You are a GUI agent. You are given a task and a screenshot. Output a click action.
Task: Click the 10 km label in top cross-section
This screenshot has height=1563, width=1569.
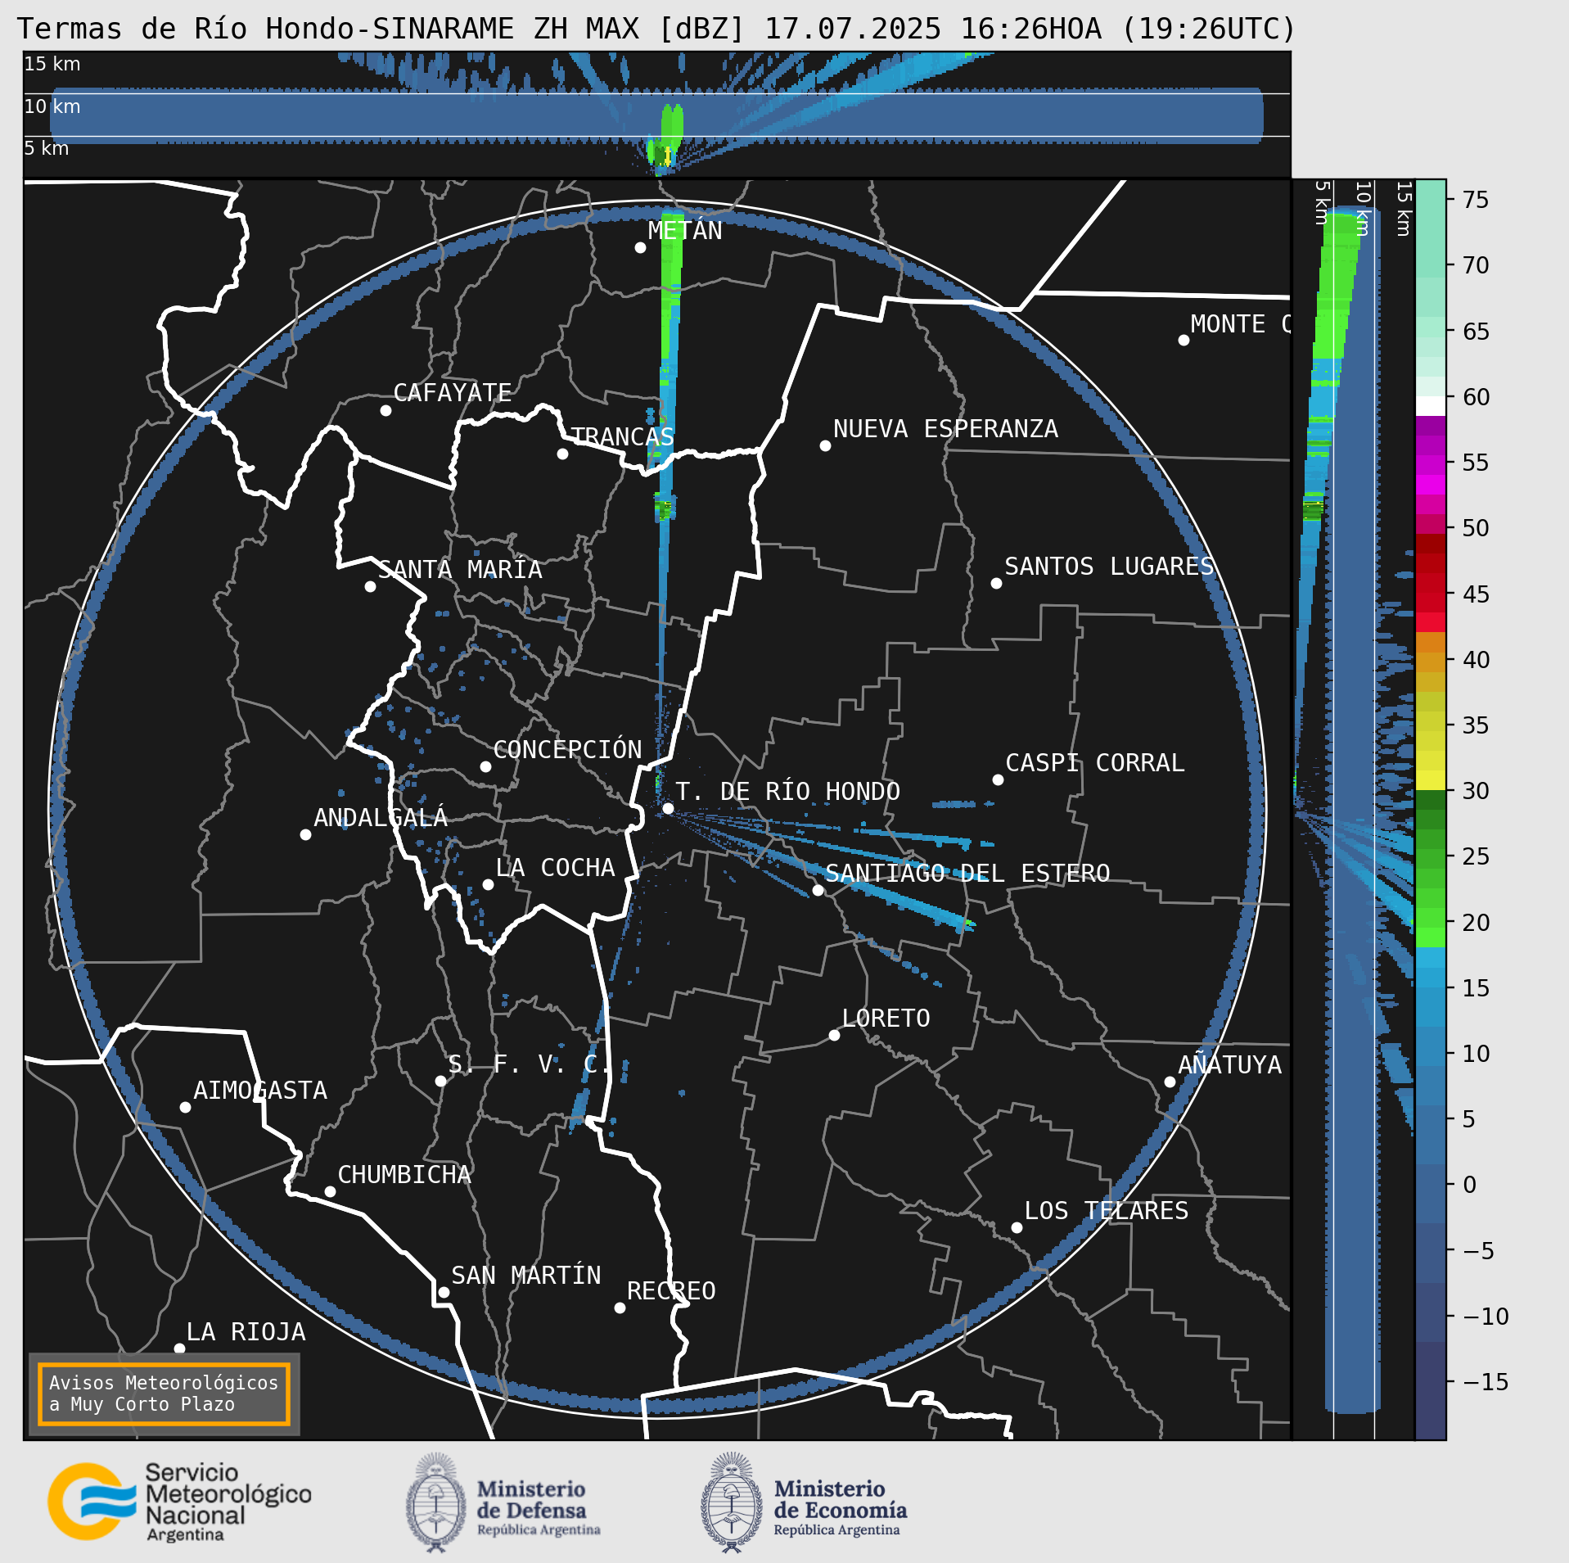[52, 106]
